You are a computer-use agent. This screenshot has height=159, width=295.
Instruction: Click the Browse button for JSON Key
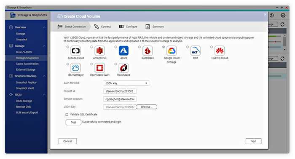[147, 107]
